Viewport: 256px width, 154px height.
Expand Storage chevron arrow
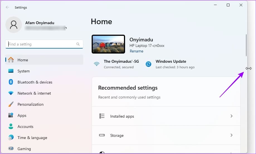[231, 135]
